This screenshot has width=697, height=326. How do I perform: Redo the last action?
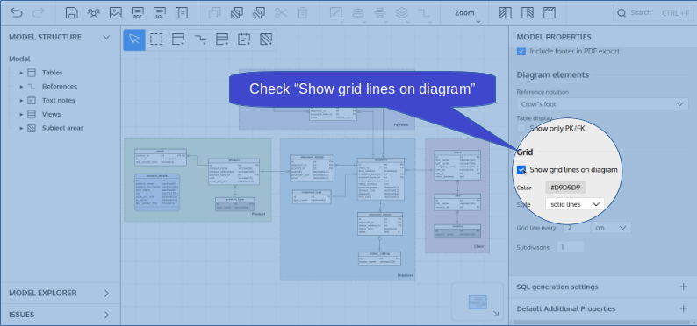pyautogui.click(x=39, y=13)
